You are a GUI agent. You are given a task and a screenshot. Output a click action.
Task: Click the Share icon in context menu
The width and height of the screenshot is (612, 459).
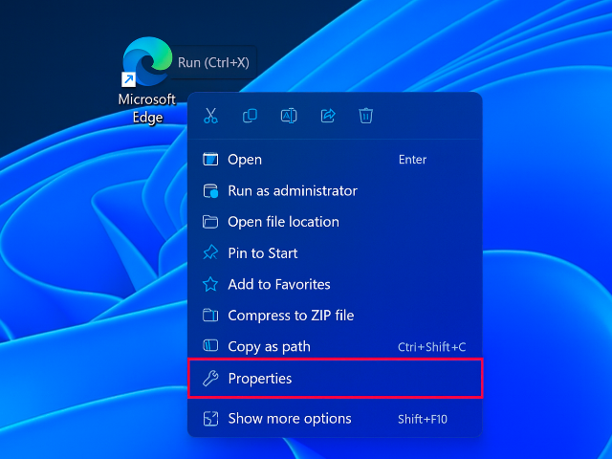(x=327, y=116)
